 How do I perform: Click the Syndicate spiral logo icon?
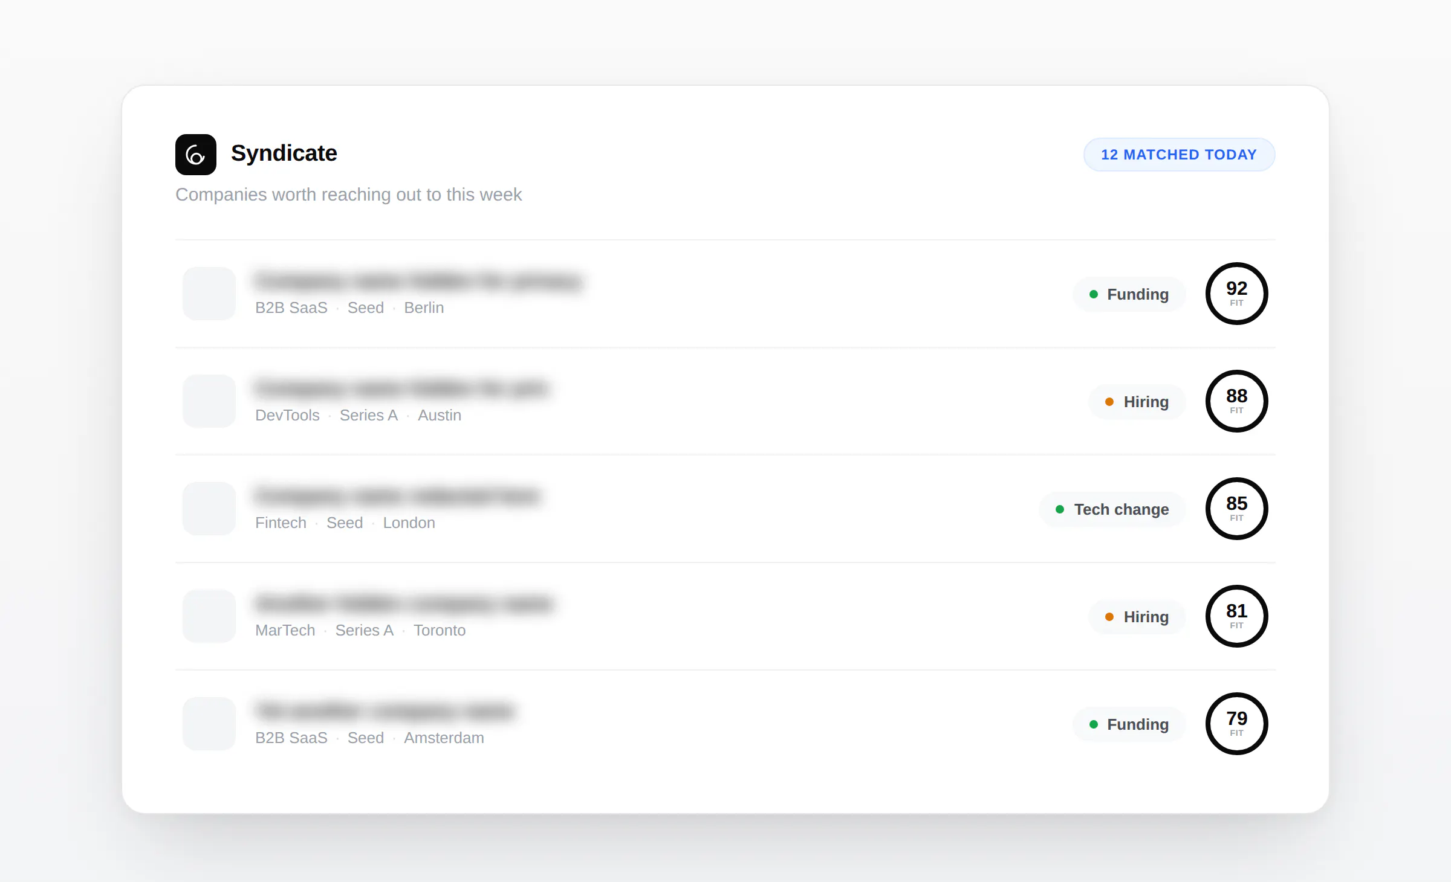point(196,155)
